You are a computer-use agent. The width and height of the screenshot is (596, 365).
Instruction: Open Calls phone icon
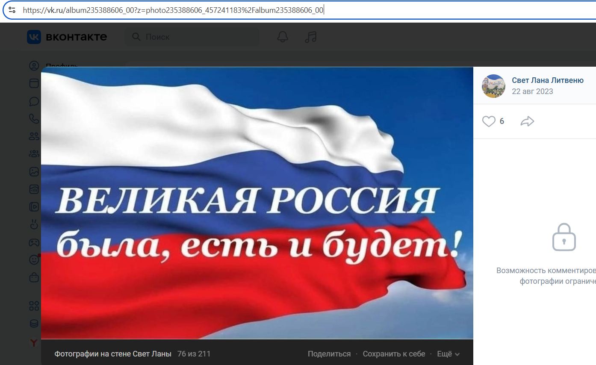tap(34, 119)
